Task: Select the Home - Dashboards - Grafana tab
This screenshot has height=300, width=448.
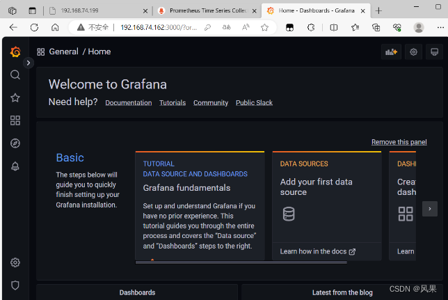Action: coord(315,11)
